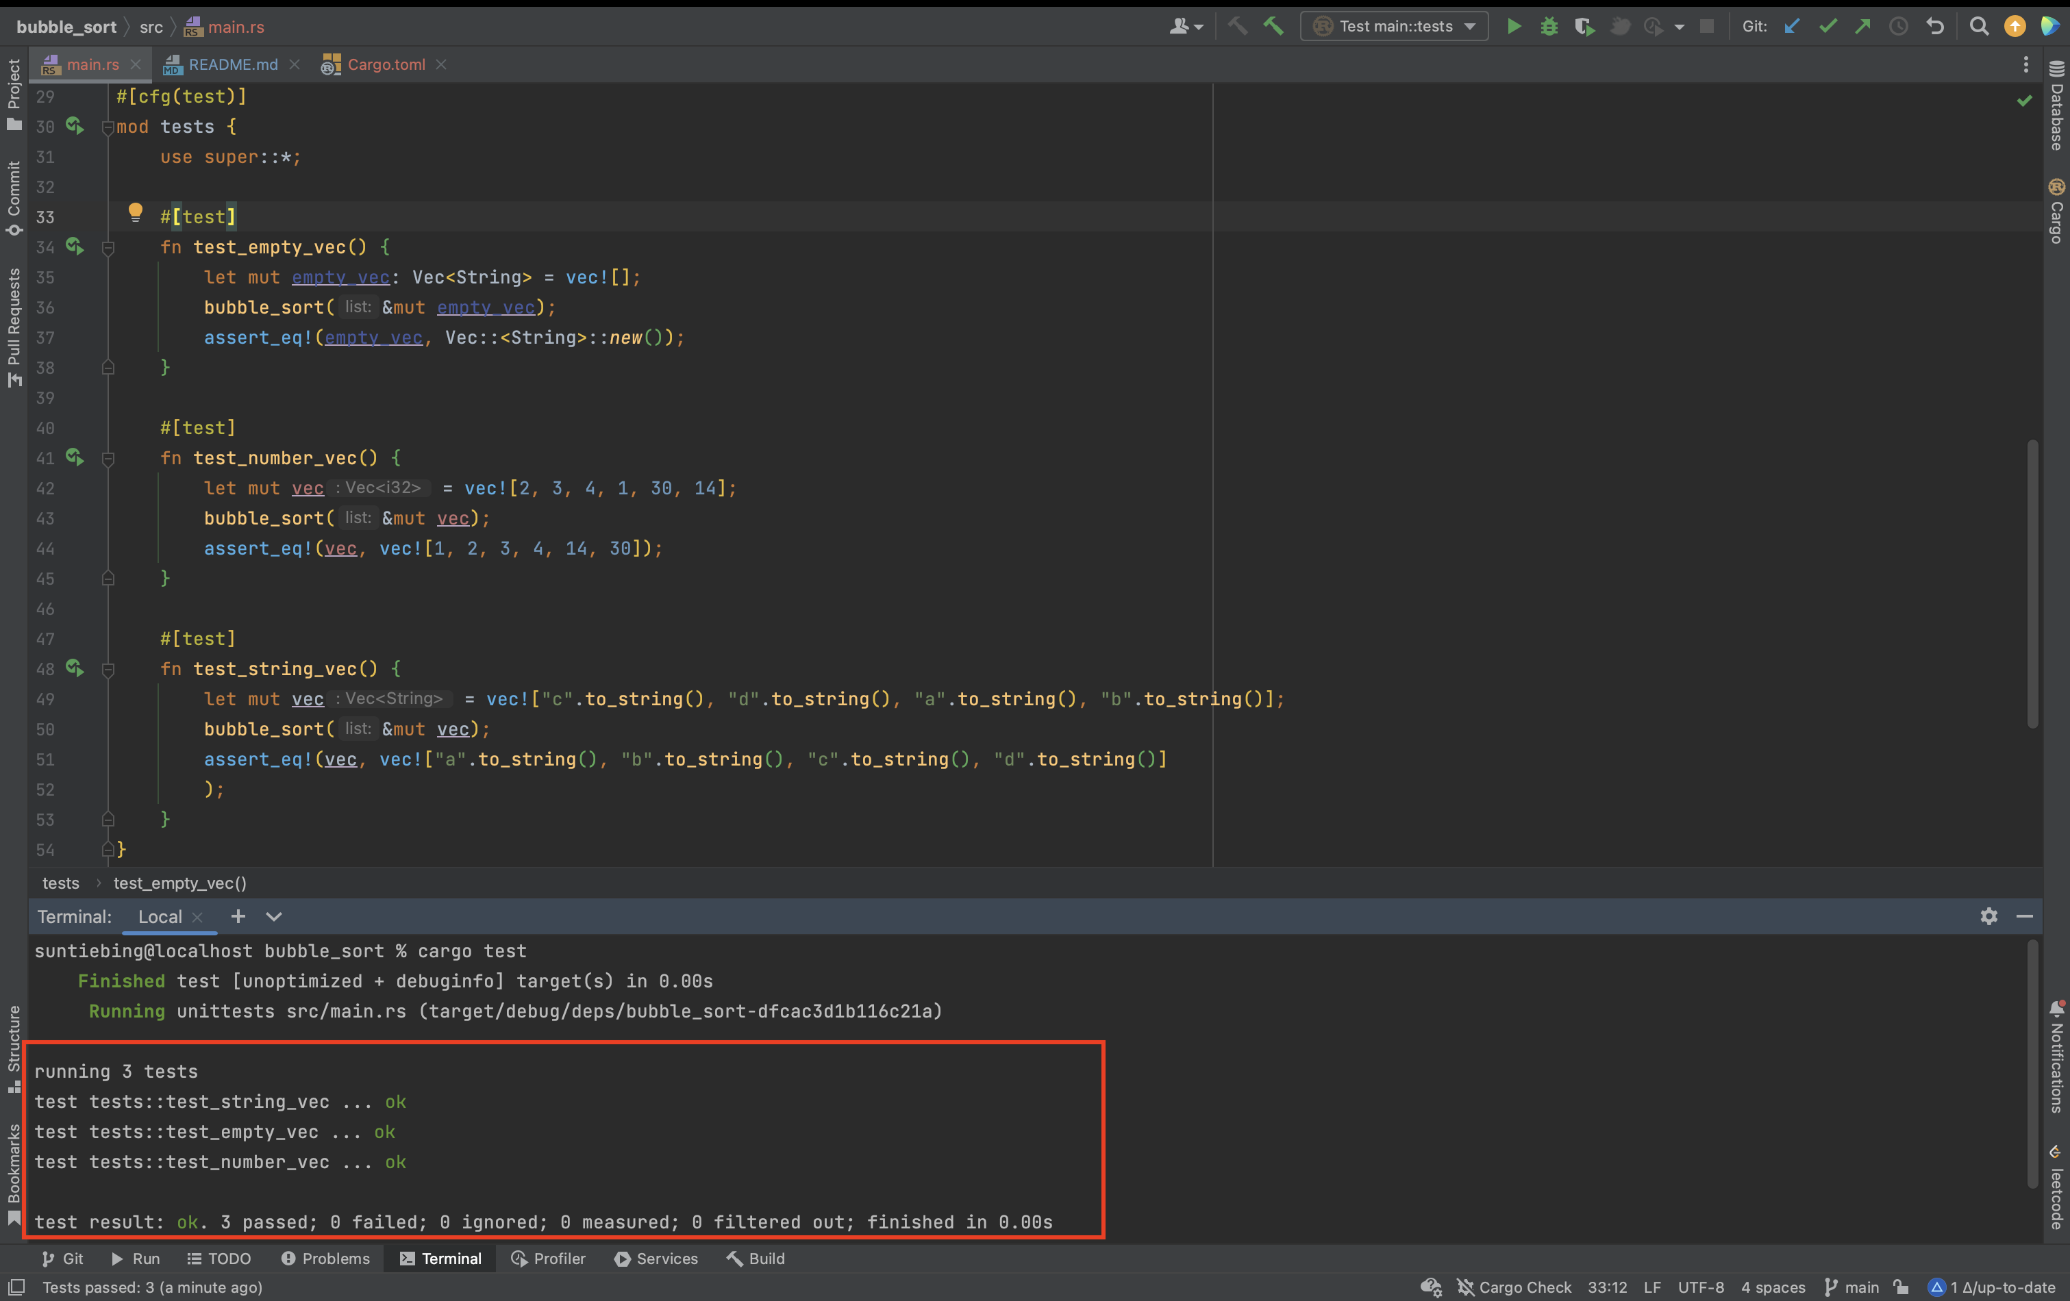Collapse the mod tests code block
The image size is (2070, 1301).
click(x=108, y=127)
